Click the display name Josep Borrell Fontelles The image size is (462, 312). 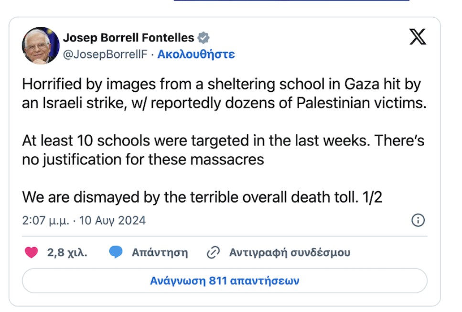pos(129,38)
